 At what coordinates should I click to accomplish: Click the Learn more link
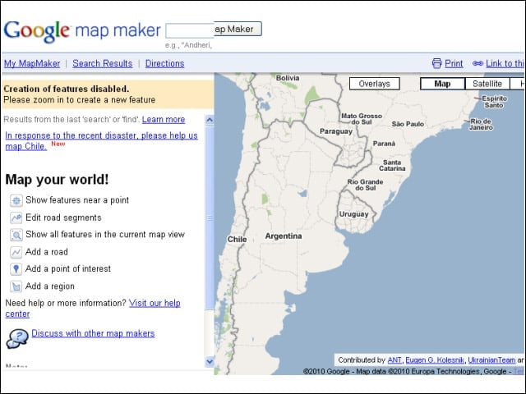click(x=164, y=120)
